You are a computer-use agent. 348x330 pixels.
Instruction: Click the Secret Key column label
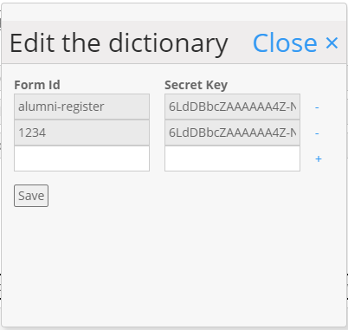click(x=197, y=85)
